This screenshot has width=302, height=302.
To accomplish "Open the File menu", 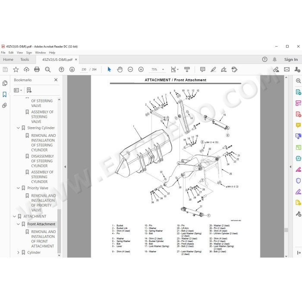I will click(3, 52).
